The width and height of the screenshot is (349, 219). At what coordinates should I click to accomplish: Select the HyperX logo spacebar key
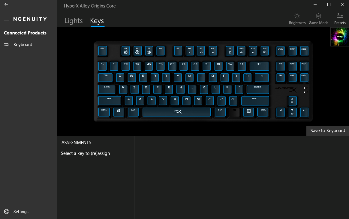click(x=177, y=112)
